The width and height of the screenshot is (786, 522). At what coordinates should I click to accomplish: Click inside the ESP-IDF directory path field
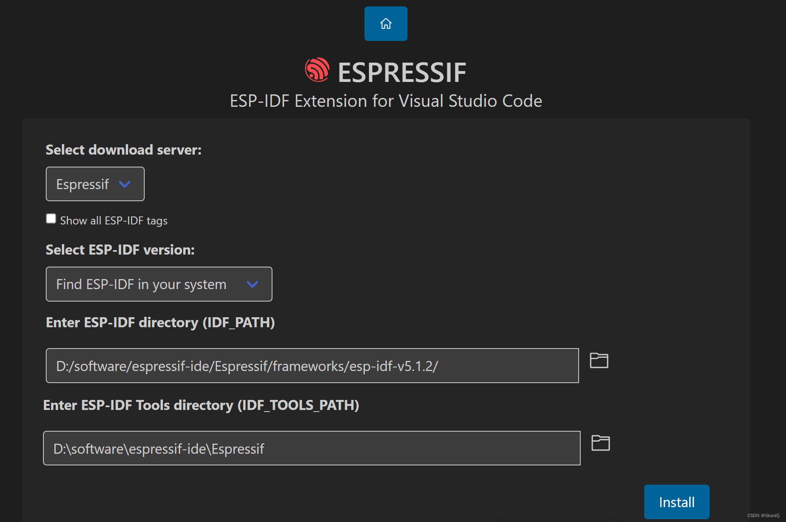[x=312, y=365]
